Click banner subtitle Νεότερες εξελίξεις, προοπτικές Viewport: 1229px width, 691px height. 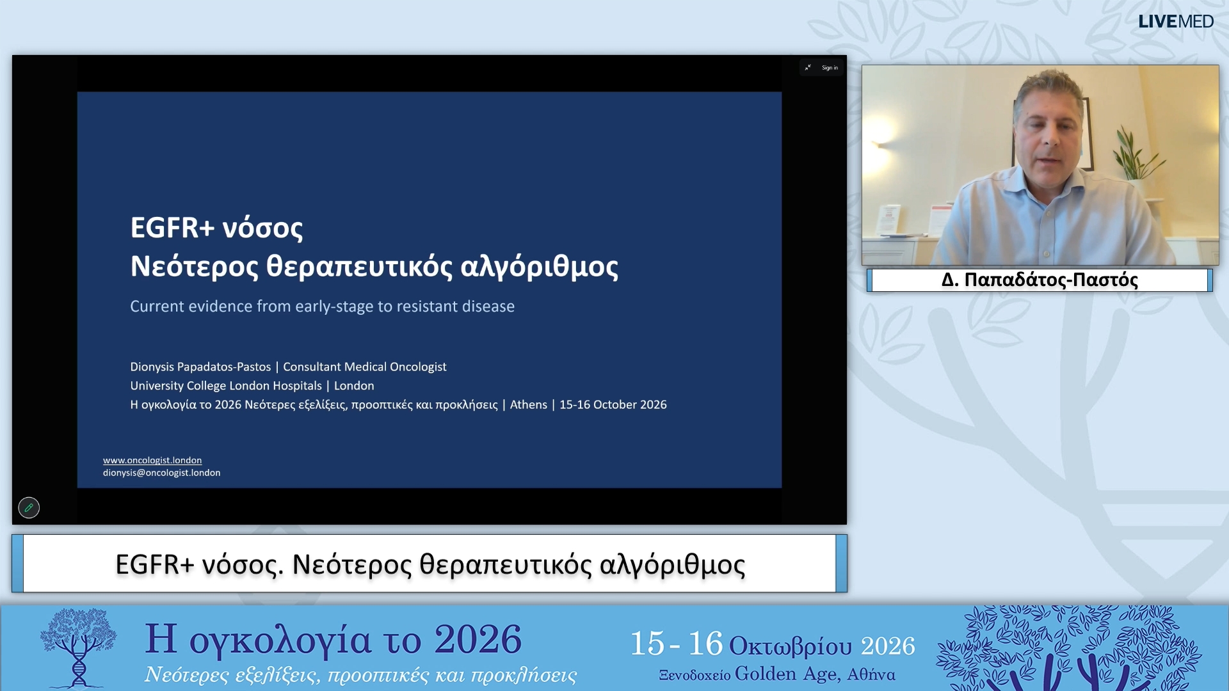(x=361, y=675)
